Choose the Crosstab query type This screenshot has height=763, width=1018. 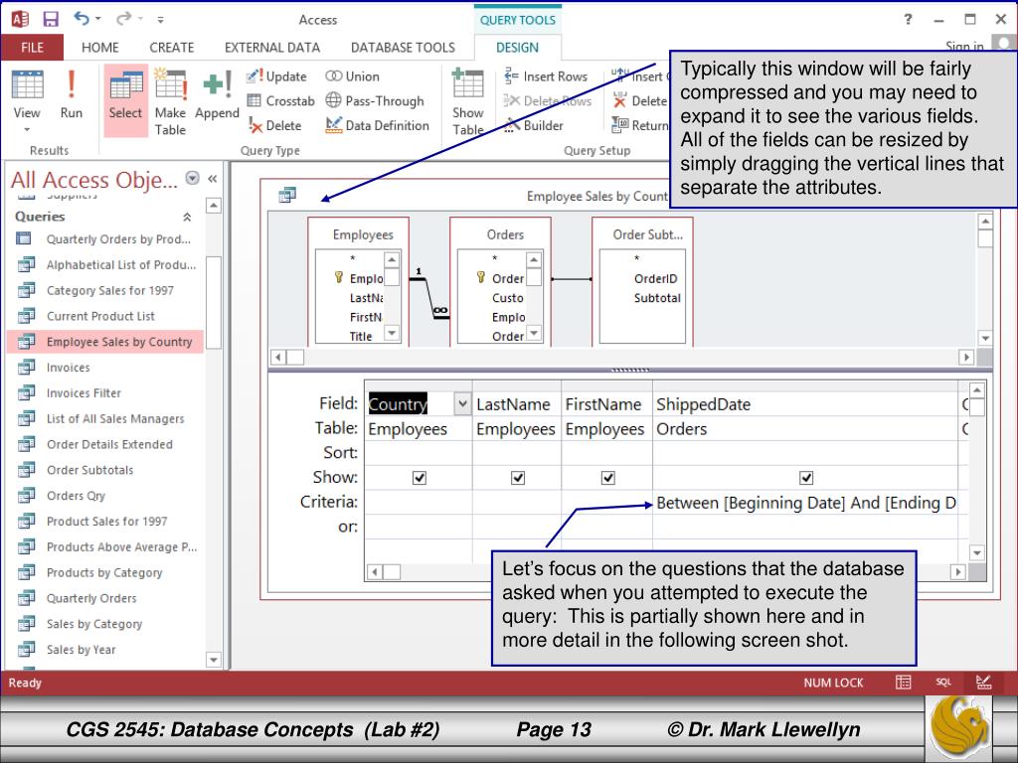(280, 100)
